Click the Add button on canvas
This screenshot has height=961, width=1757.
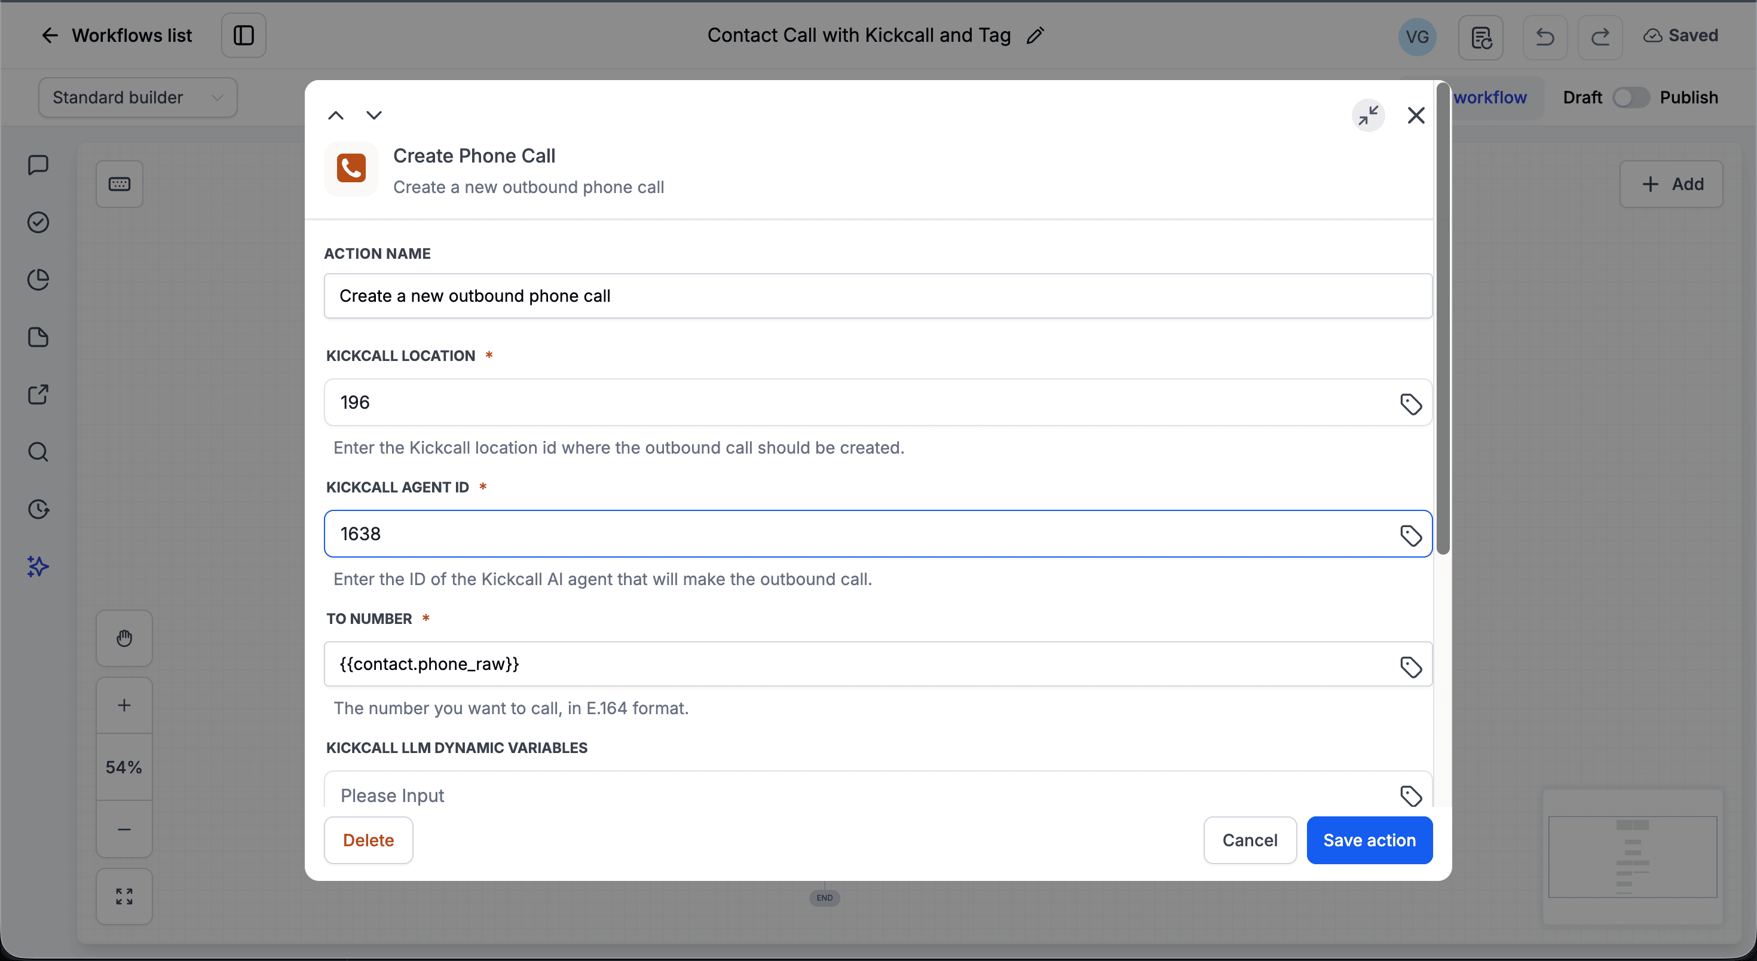(1671, 184)
